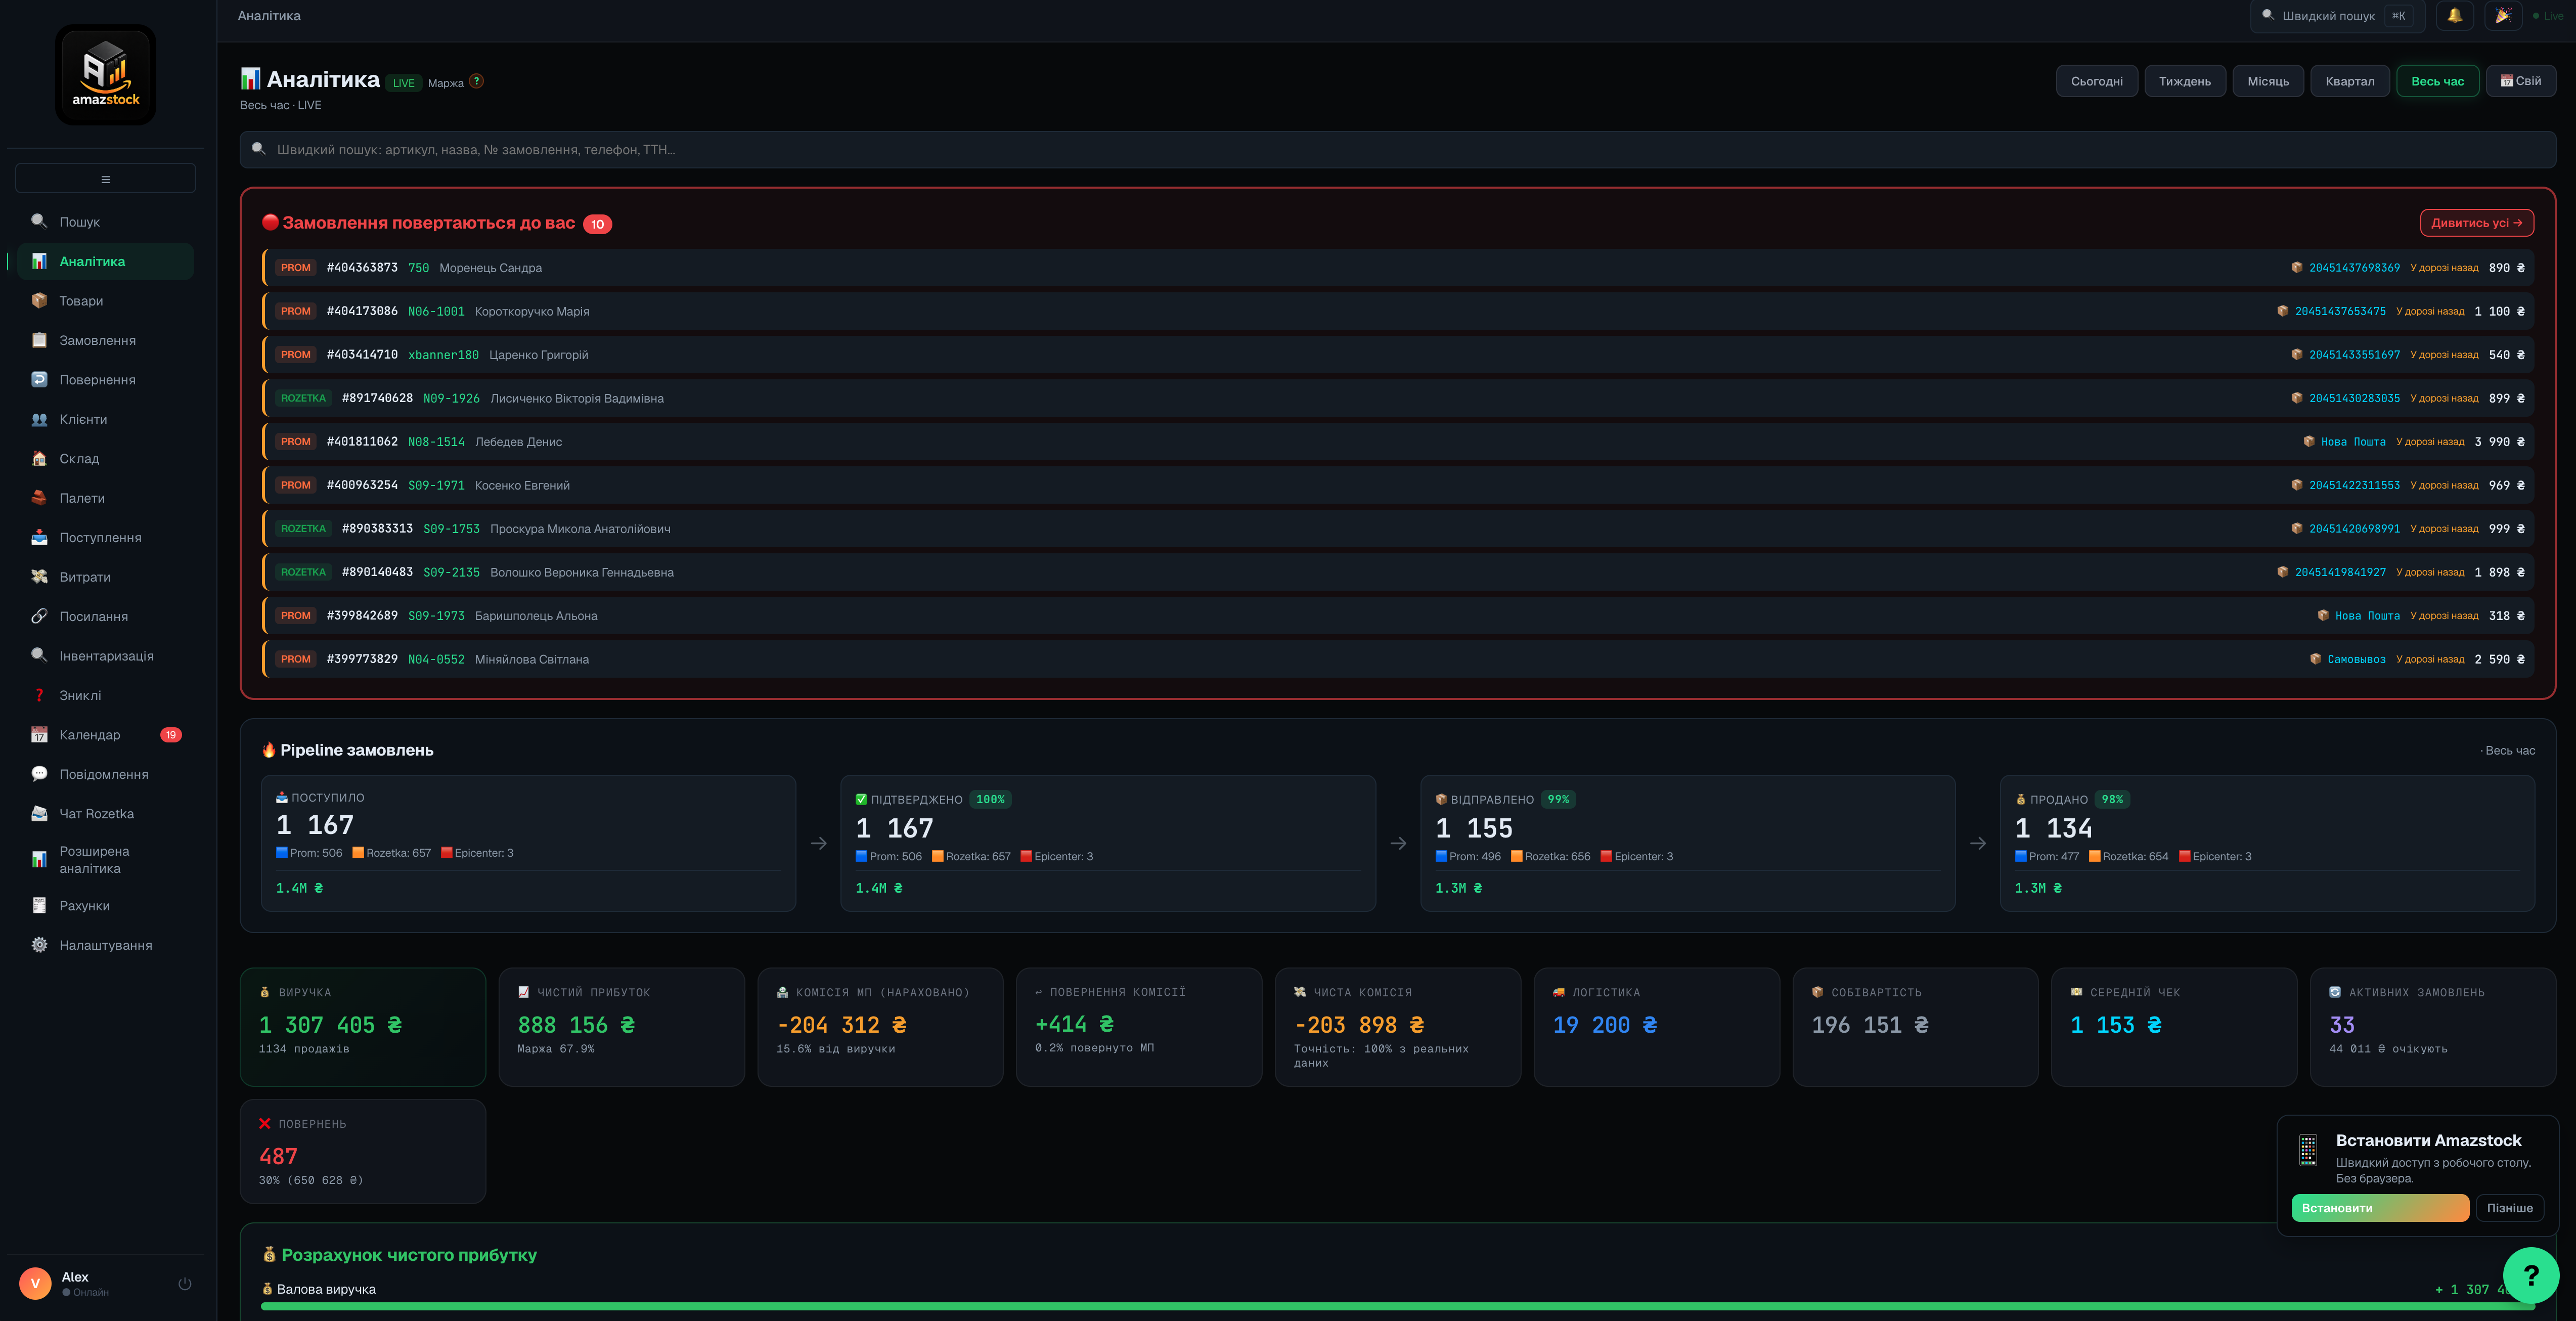Click the Витрати money icon in the sidebar
Image resolution: width=2576 pixels, height=1321 pixels.
pyautogui.click(x=39, y=576)
